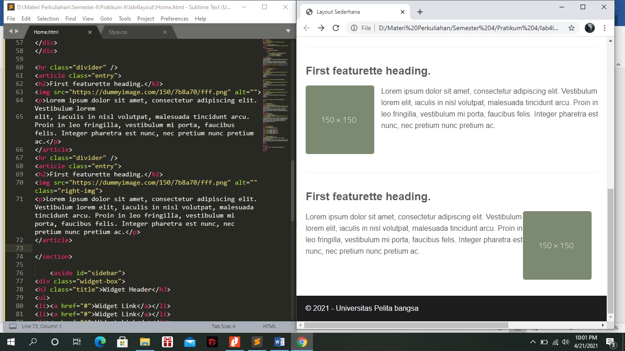
Task: Mute audio via the speaker tray icon
Action: tap(565, 341)
